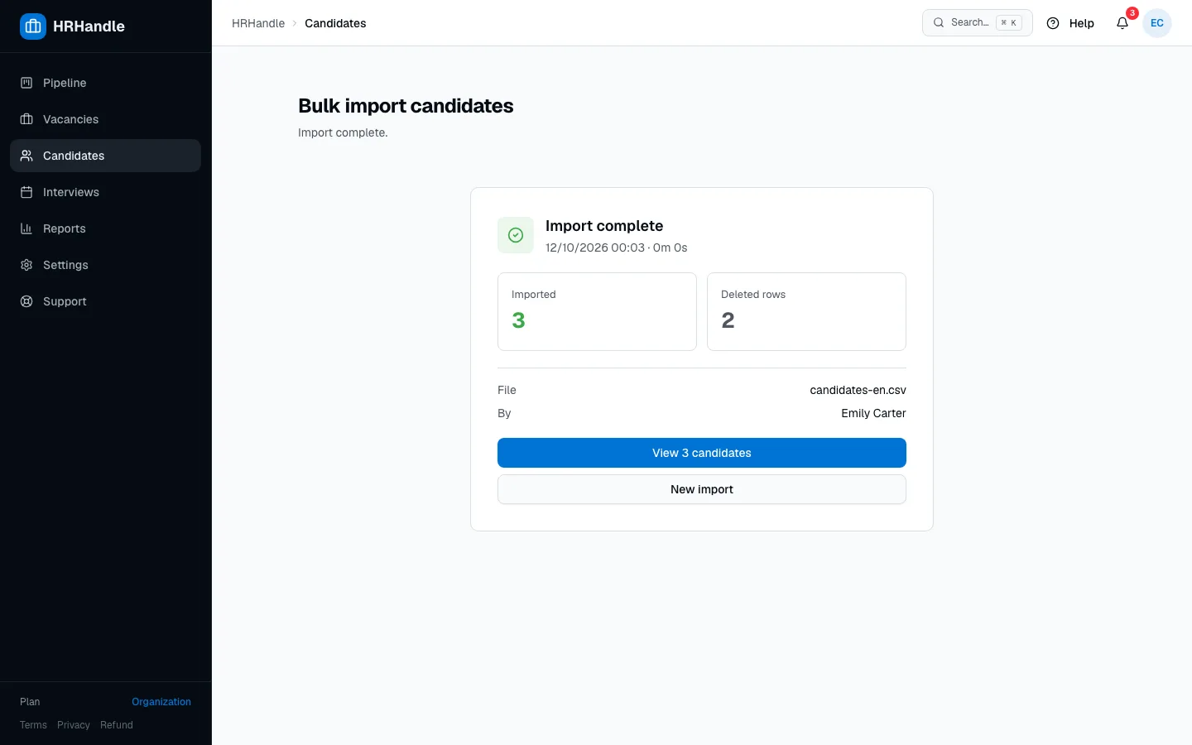Open notifications bell with 3 alerts
1192x745 pixels.
(1122, 23)
